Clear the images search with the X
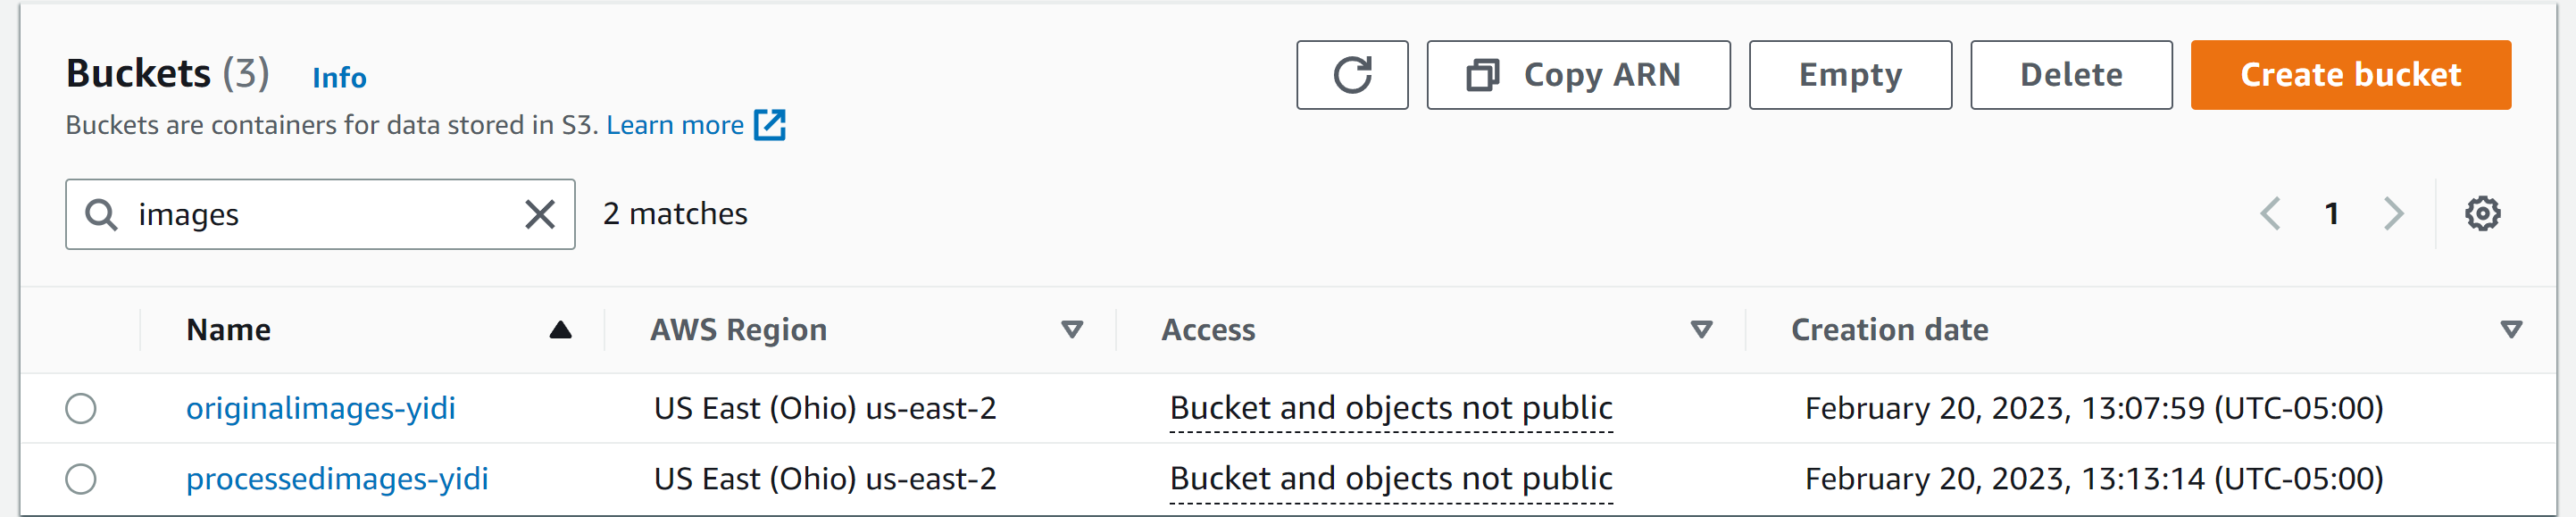 539,213
